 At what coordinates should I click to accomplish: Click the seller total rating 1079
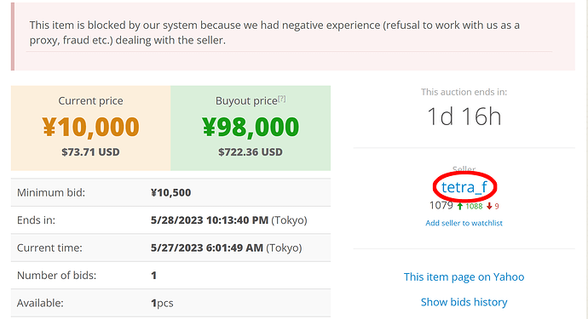pyautogui.click(x=441, y=205)
